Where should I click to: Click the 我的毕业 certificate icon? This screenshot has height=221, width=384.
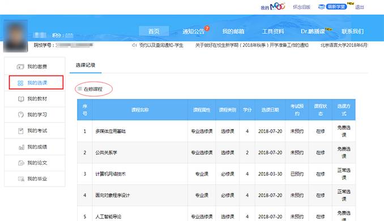click(21, 179)
